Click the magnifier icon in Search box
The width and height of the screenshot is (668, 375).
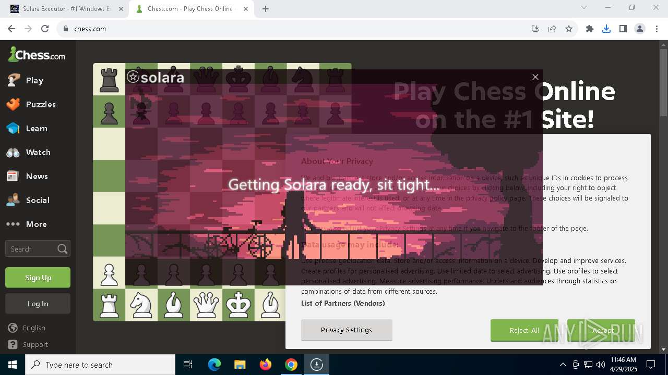63,249
